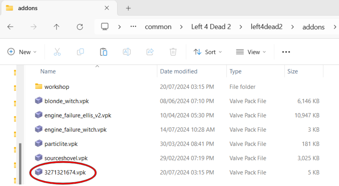Click the blonde_witch.vpk file icon
339x186 pixels.
tap(39, 100)
